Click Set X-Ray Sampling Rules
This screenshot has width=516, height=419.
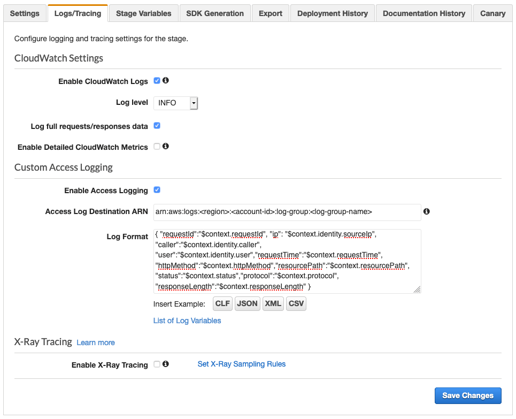tap(241, 364)
